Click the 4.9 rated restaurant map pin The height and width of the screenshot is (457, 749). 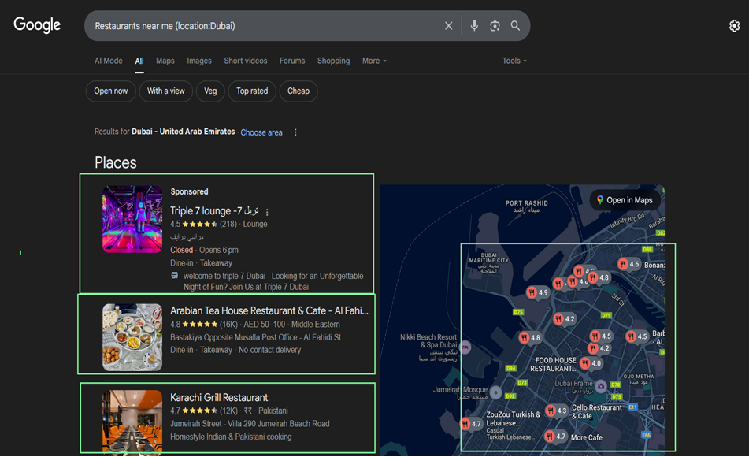[537, 292]
